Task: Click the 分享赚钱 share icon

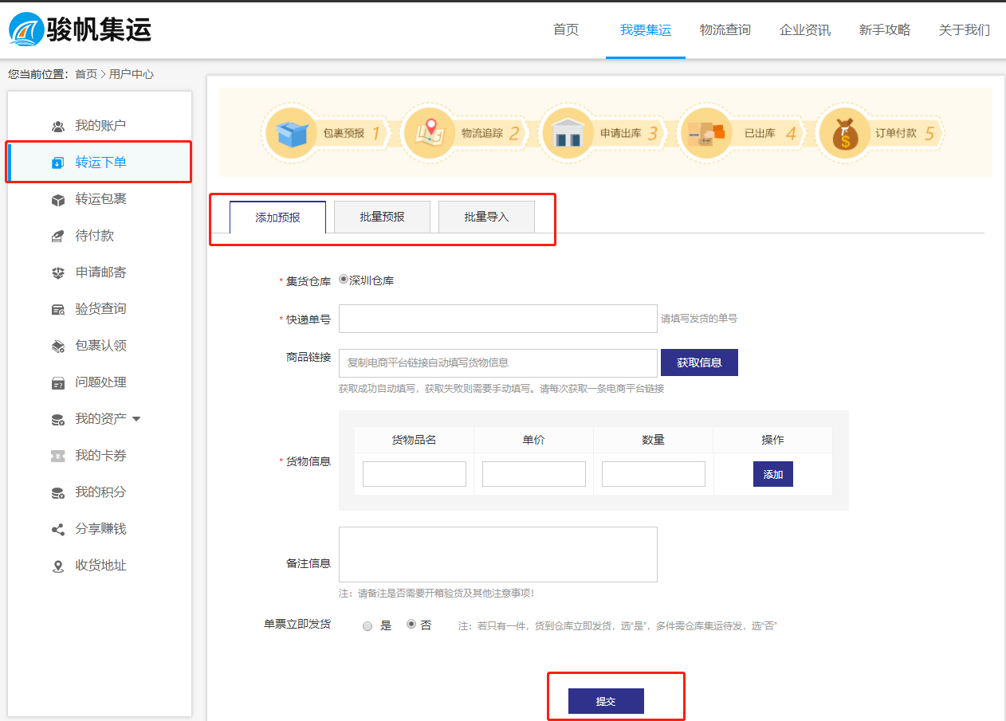Action: point(58,529)
